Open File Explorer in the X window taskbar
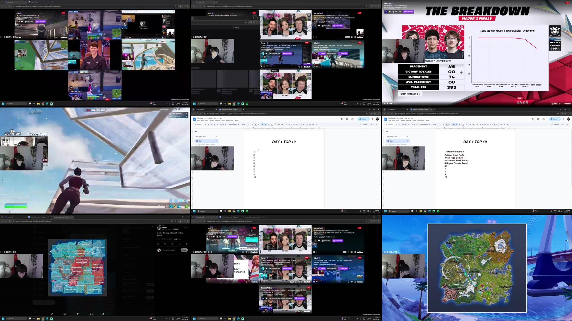Screen dimensions: 572x321 (x=38, y=319)
